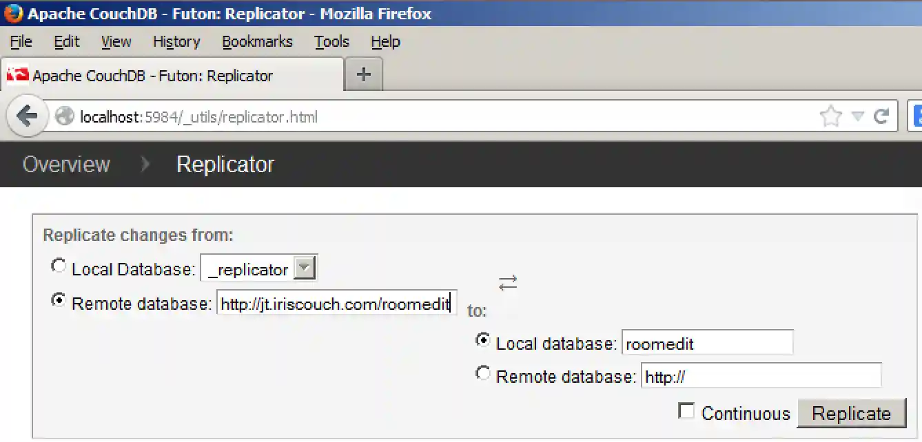Open the _replicator database dropdown
Screen dimensions: 922x442
[306, 268]
